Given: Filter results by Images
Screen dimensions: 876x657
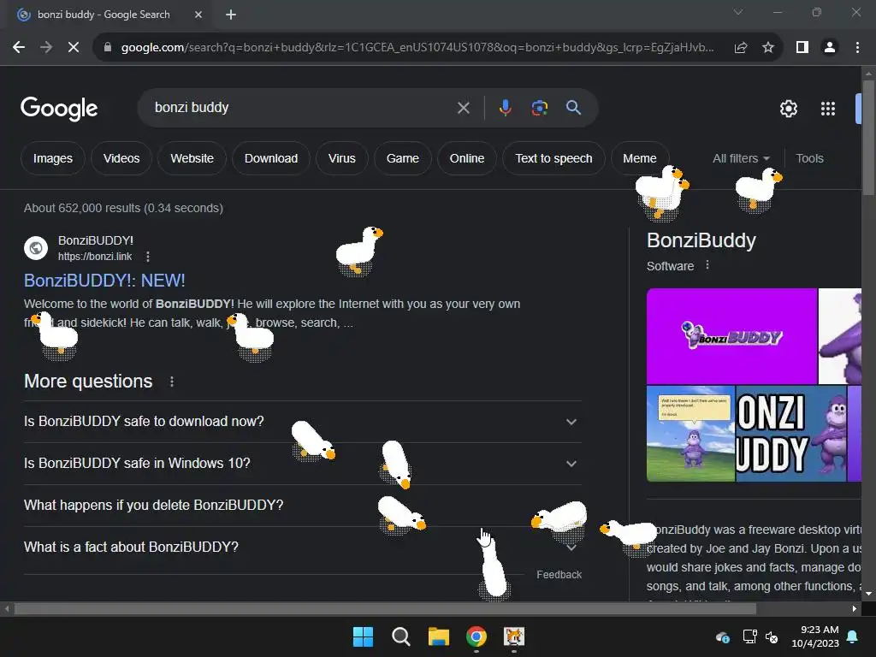Looking at the screenshot, I should click(x=52, y=158).
